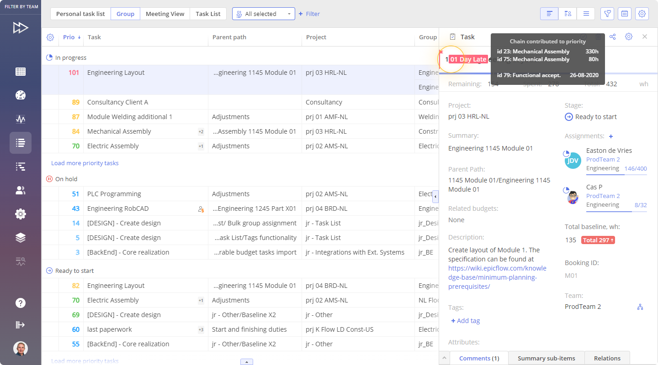Viewport: 658px width, 365px height.
Task: Open the calendar icon in top toolbar
Action: coord(625,14)
